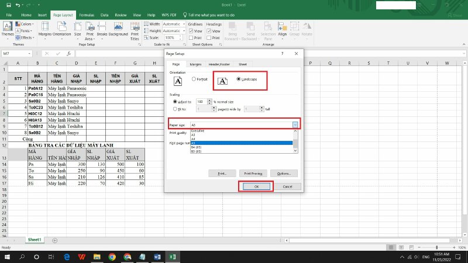Enable the Headings Print checkbox
Viewport: 468px width, 263px height.
[x=210, y=37]
